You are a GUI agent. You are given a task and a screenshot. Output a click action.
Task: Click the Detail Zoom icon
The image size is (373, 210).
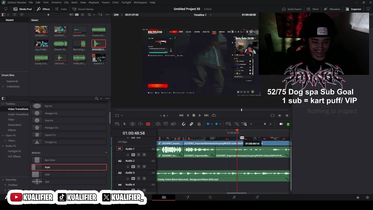[x=237, y=124]
